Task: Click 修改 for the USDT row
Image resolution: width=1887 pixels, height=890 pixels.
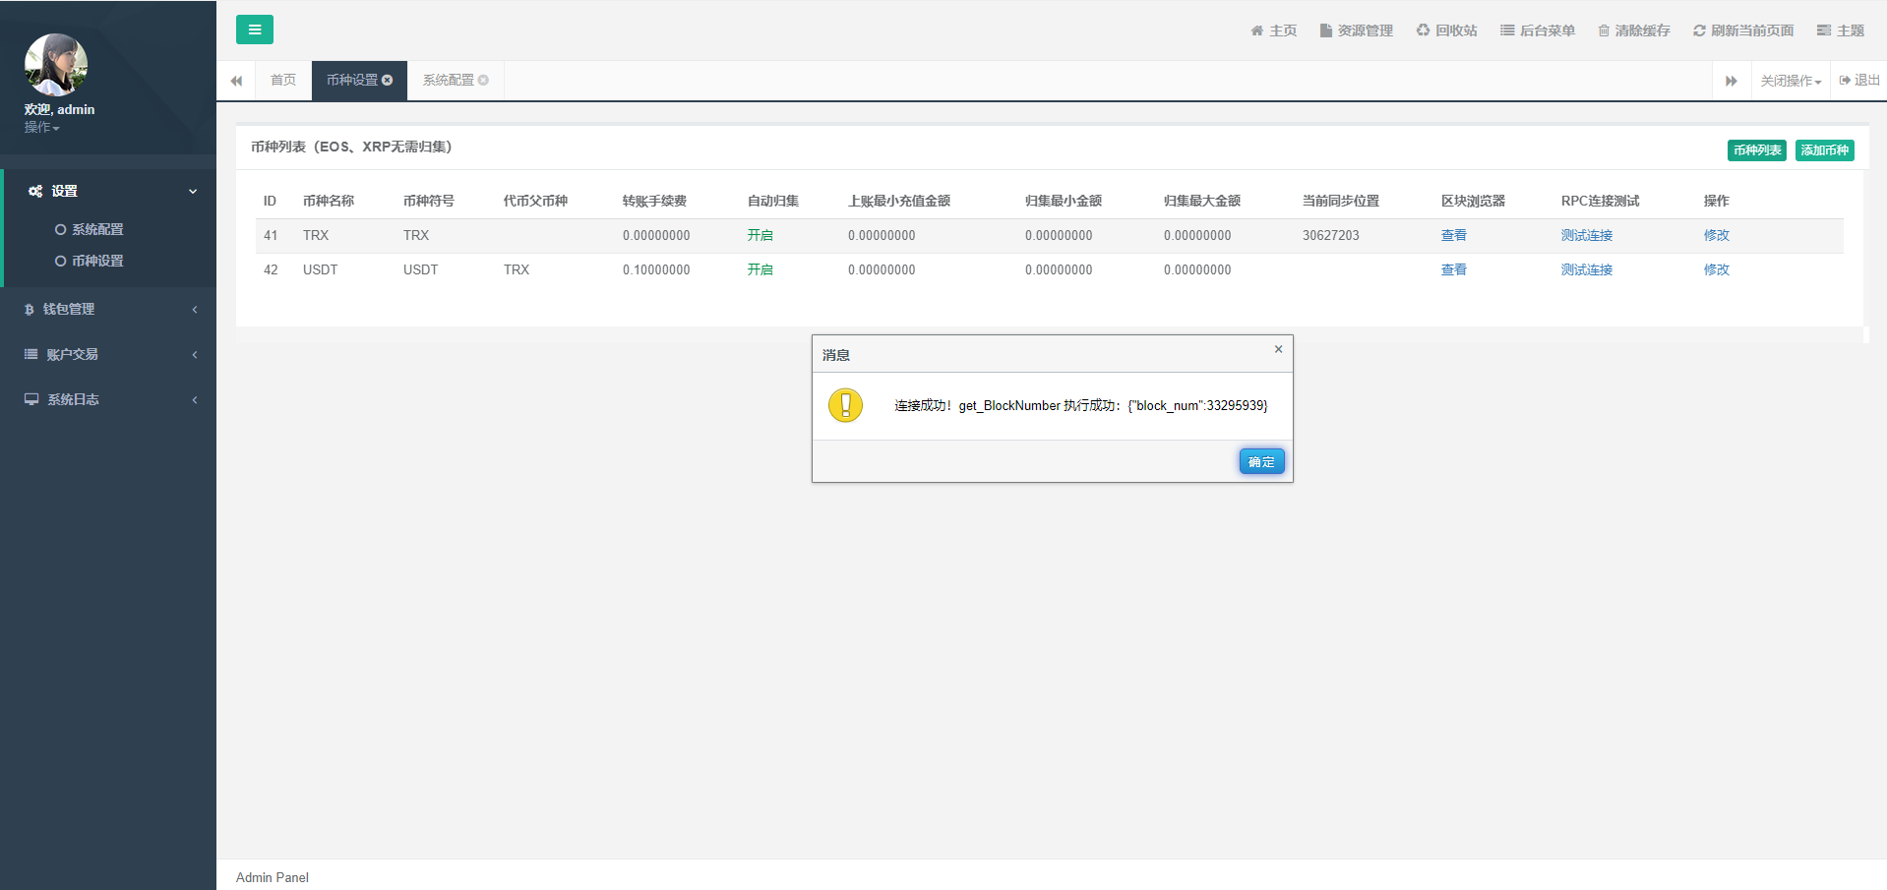Action: tap(1717, 269)
